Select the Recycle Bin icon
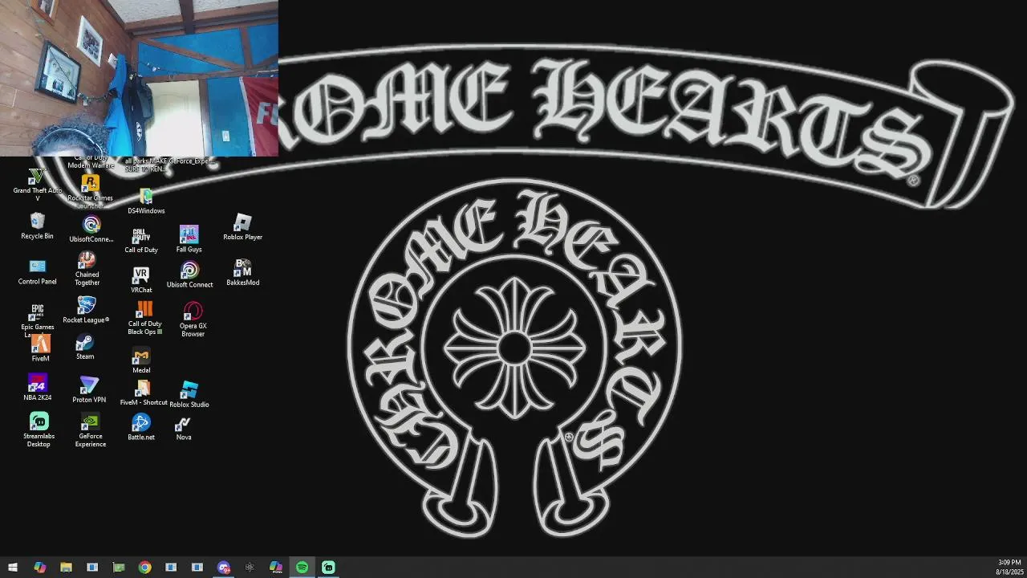Image resolution: width=1027 pixels, height=578 pixels. (37, 226)
